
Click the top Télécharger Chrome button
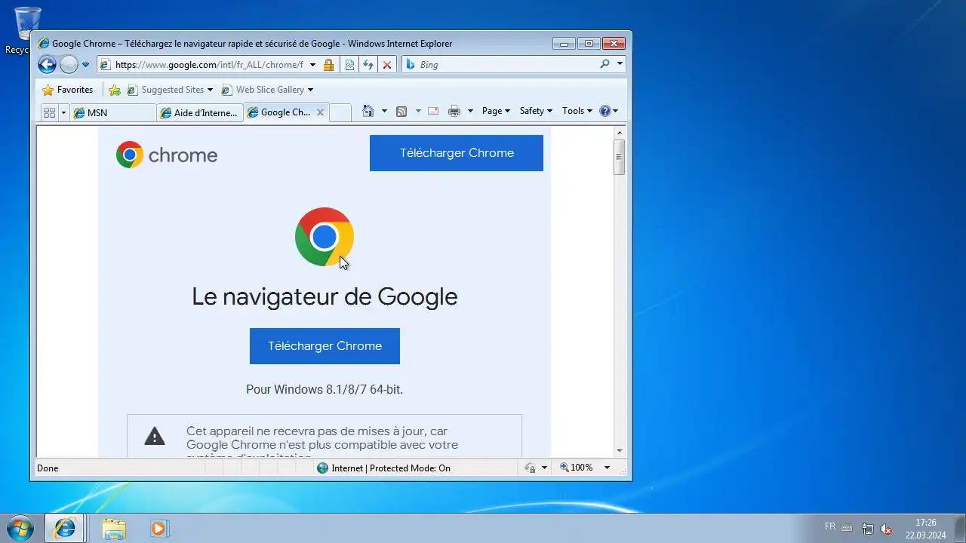[x=457, y=153]
